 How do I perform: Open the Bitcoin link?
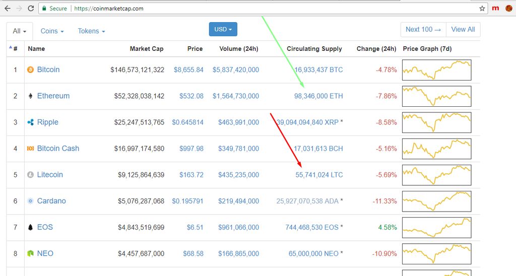[48, 70]
